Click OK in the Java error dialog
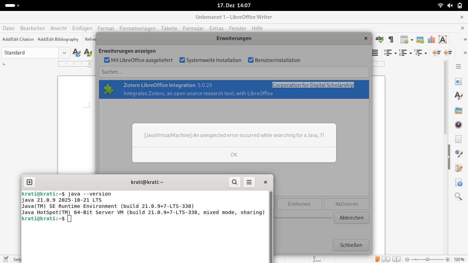This screenshot has width=468, height=263. [x=234, y=155]
